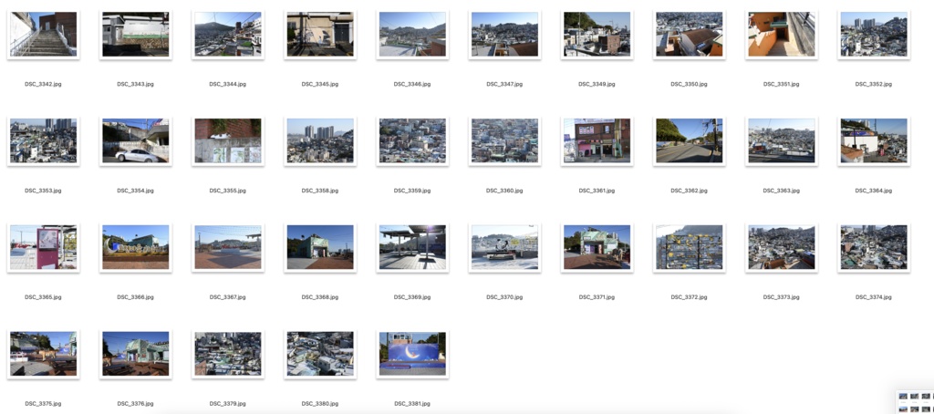Click the DSC_3352.jpg cityscape thumbnail

pyautogui.click(x=874, y=35)
